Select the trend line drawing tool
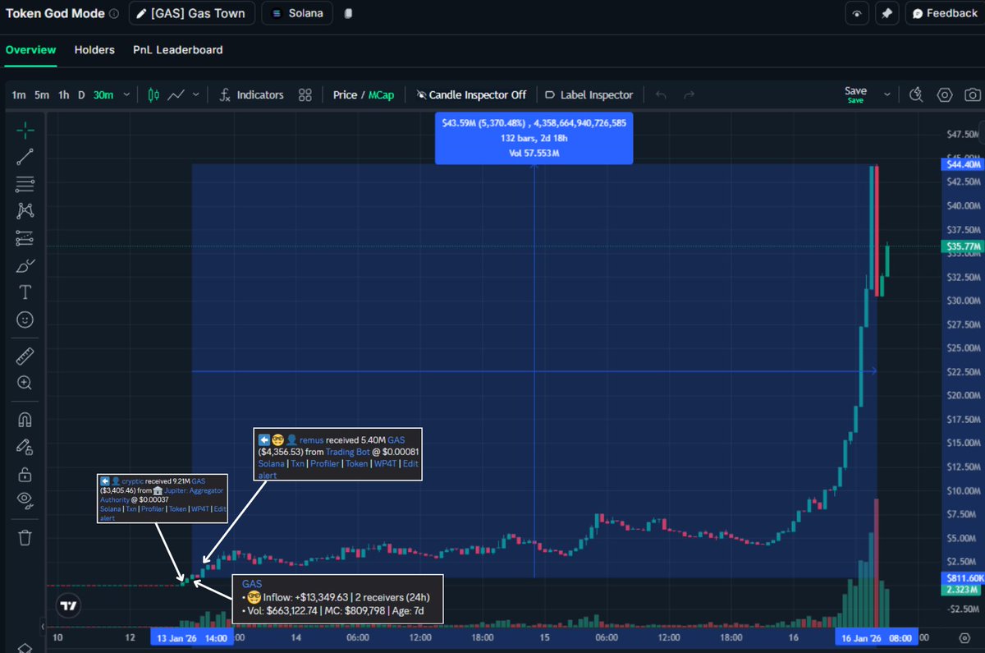Viewport: 985px width, 653px height. (25, 157)
